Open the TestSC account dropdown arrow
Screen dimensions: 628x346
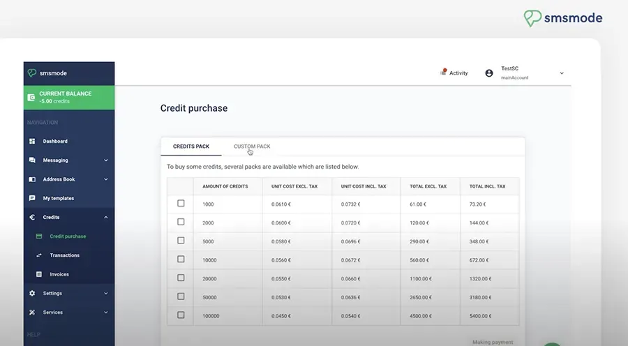pyautogui.click(x=562, y=73)
